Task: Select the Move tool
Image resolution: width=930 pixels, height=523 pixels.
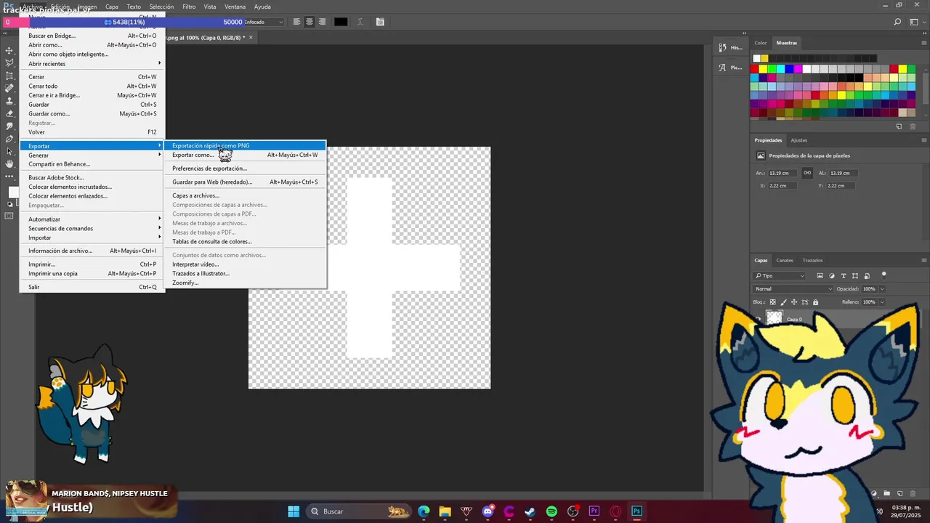Action: (9, 50)
